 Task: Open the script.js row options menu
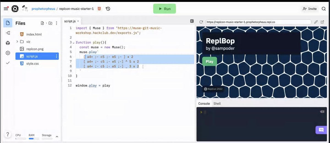[x=57, y=56]
